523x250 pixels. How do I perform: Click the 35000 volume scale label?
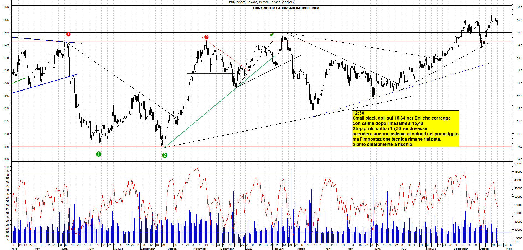tap(518, 189)
